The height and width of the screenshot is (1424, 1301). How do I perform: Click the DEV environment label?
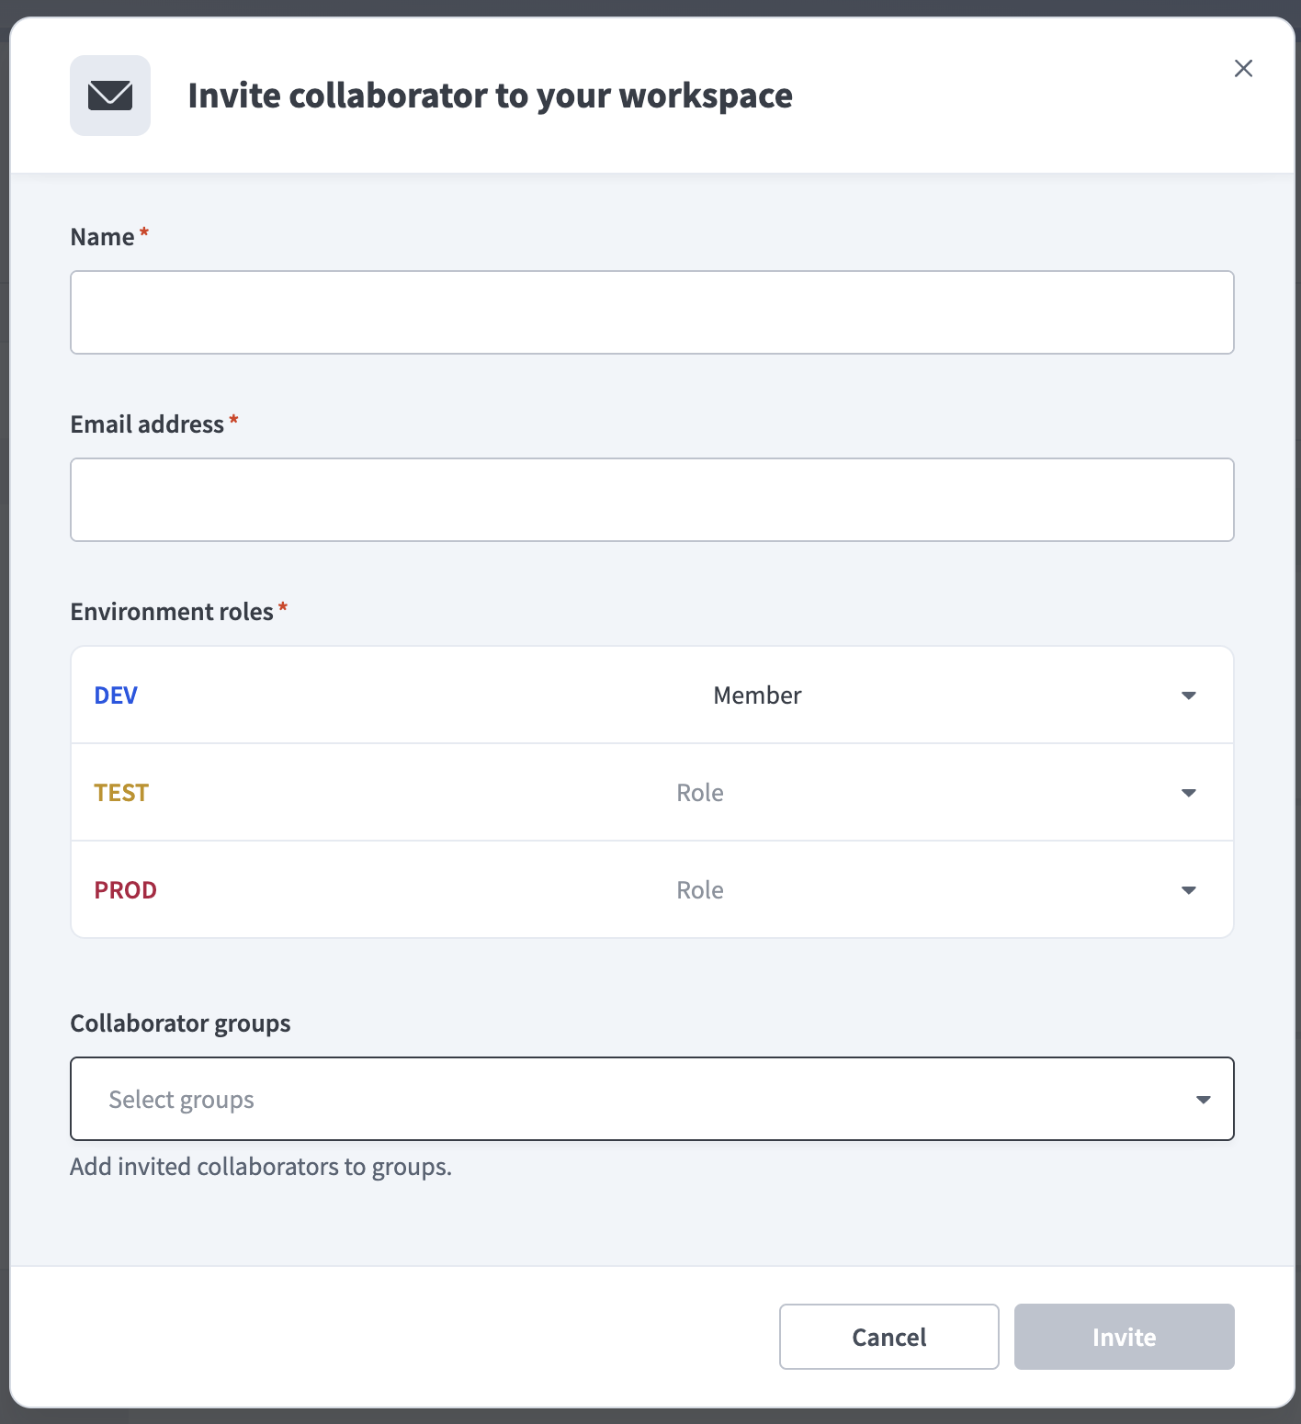(116, 695)
